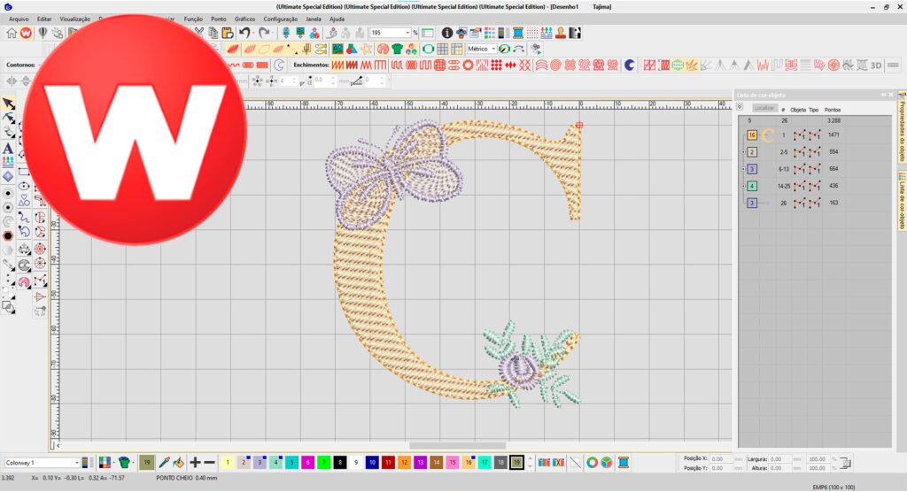The image size is (907, 492).
Task: Select the lettering A tool
Action: 8,149
